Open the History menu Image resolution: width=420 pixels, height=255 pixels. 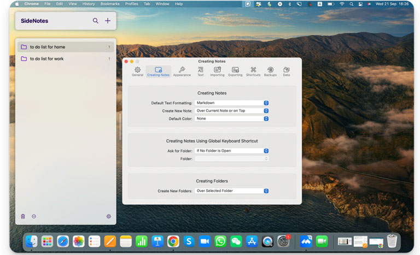pos(89,4)
